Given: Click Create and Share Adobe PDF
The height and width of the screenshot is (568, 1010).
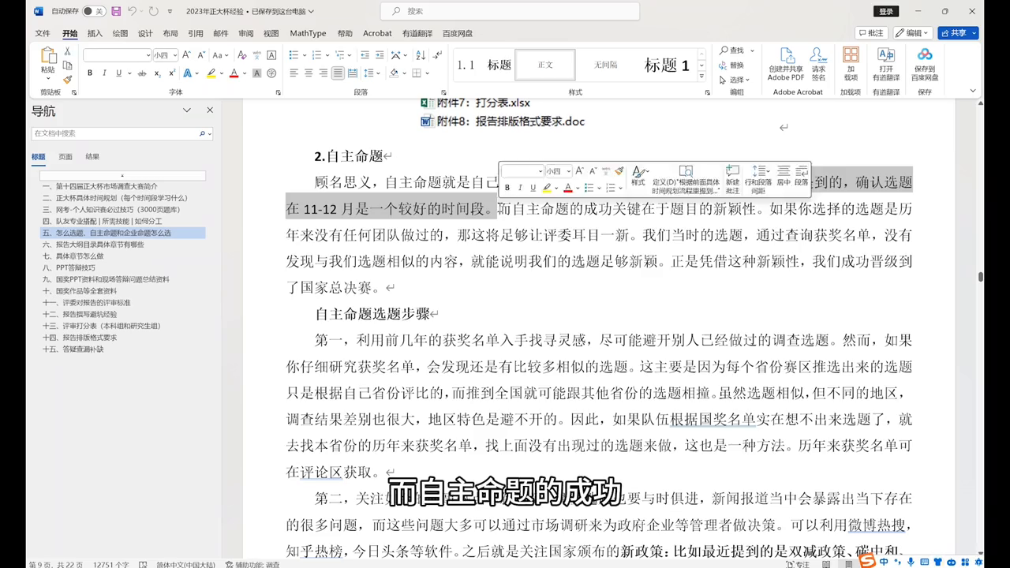Looking at the screenshot, I should tap(786, 65).
